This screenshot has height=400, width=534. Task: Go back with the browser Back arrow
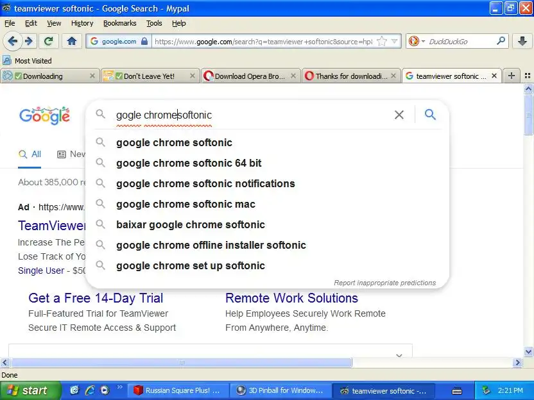point(12,42)
